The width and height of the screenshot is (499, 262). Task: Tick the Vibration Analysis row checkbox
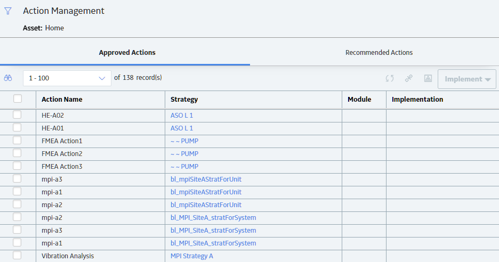[x=17, y=255]
